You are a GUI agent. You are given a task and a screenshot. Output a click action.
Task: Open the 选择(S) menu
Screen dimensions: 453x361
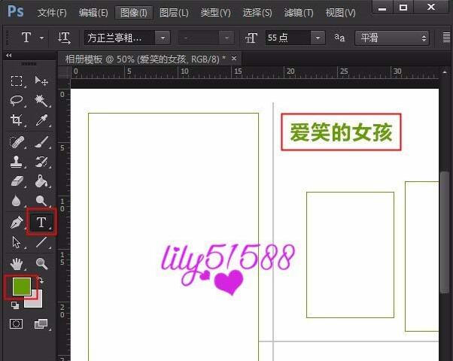point(257,13)
